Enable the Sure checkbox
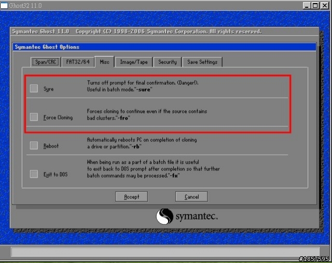This screenshot has height=263, width=332. pyautogui.click(x=34, y=89)
